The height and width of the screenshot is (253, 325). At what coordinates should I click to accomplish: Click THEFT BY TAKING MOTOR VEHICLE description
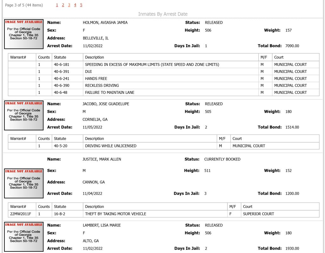click(116, 214)
